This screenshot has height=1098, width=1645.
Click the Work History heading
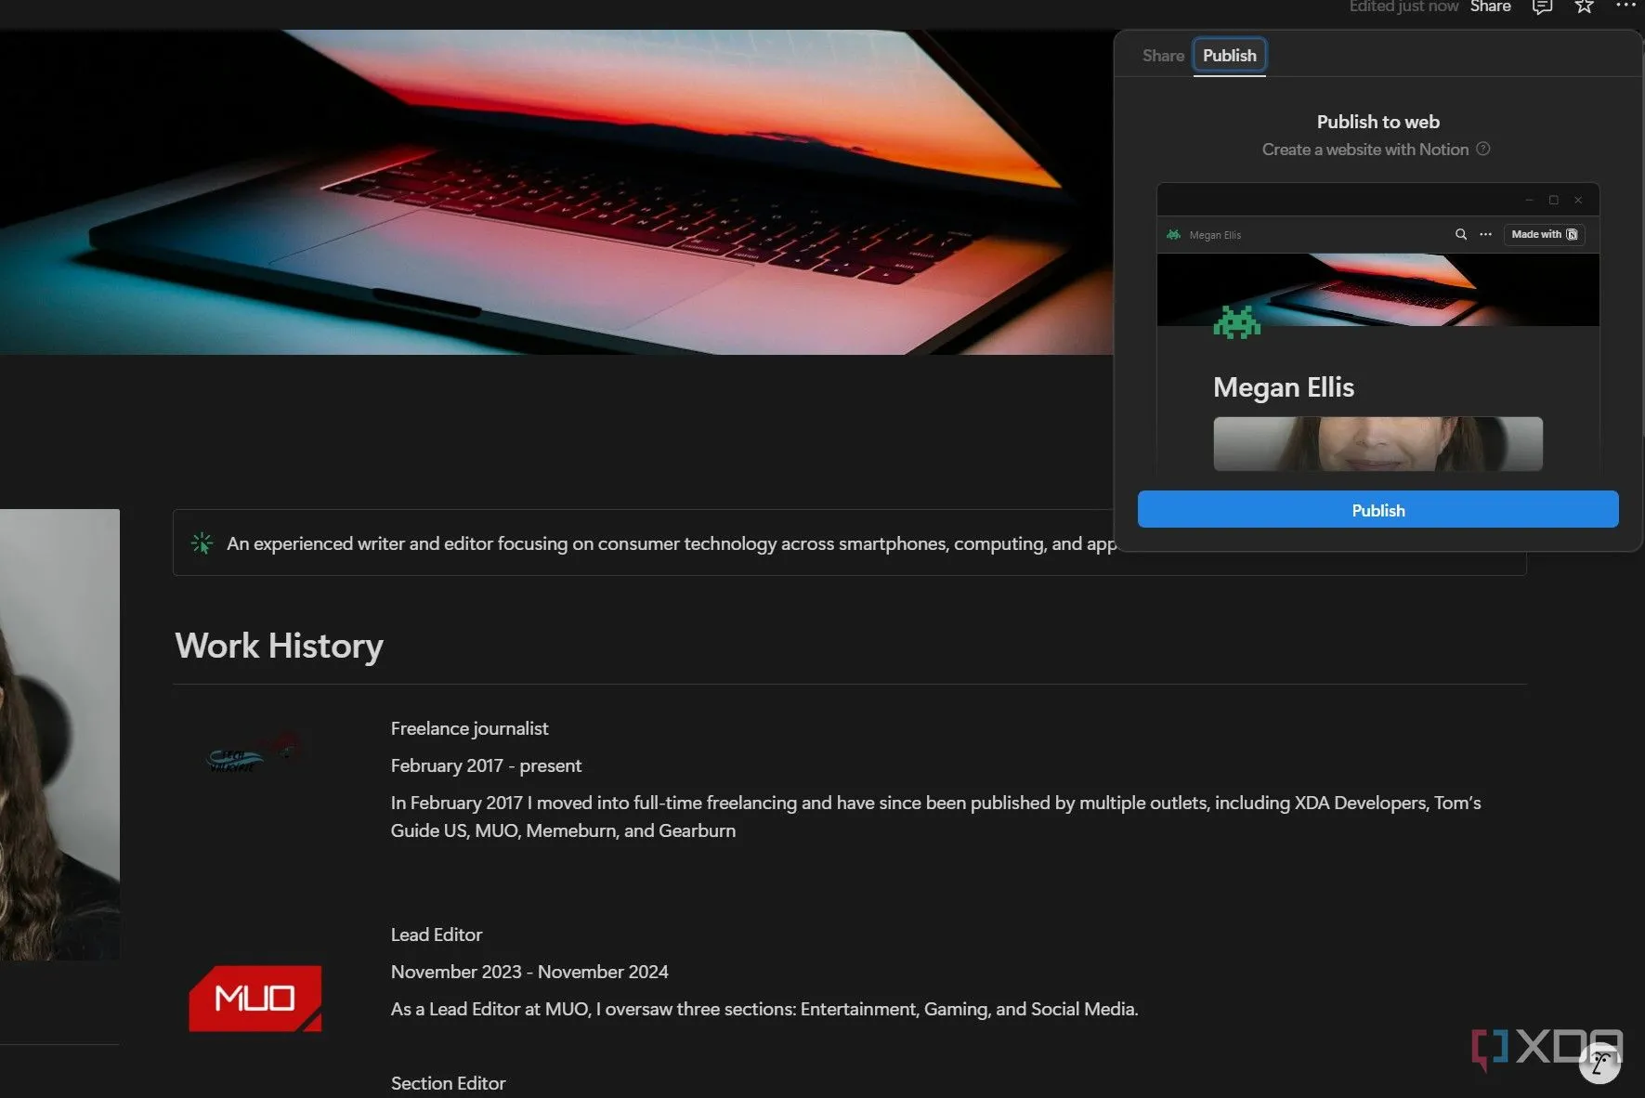tap(279, 646)
